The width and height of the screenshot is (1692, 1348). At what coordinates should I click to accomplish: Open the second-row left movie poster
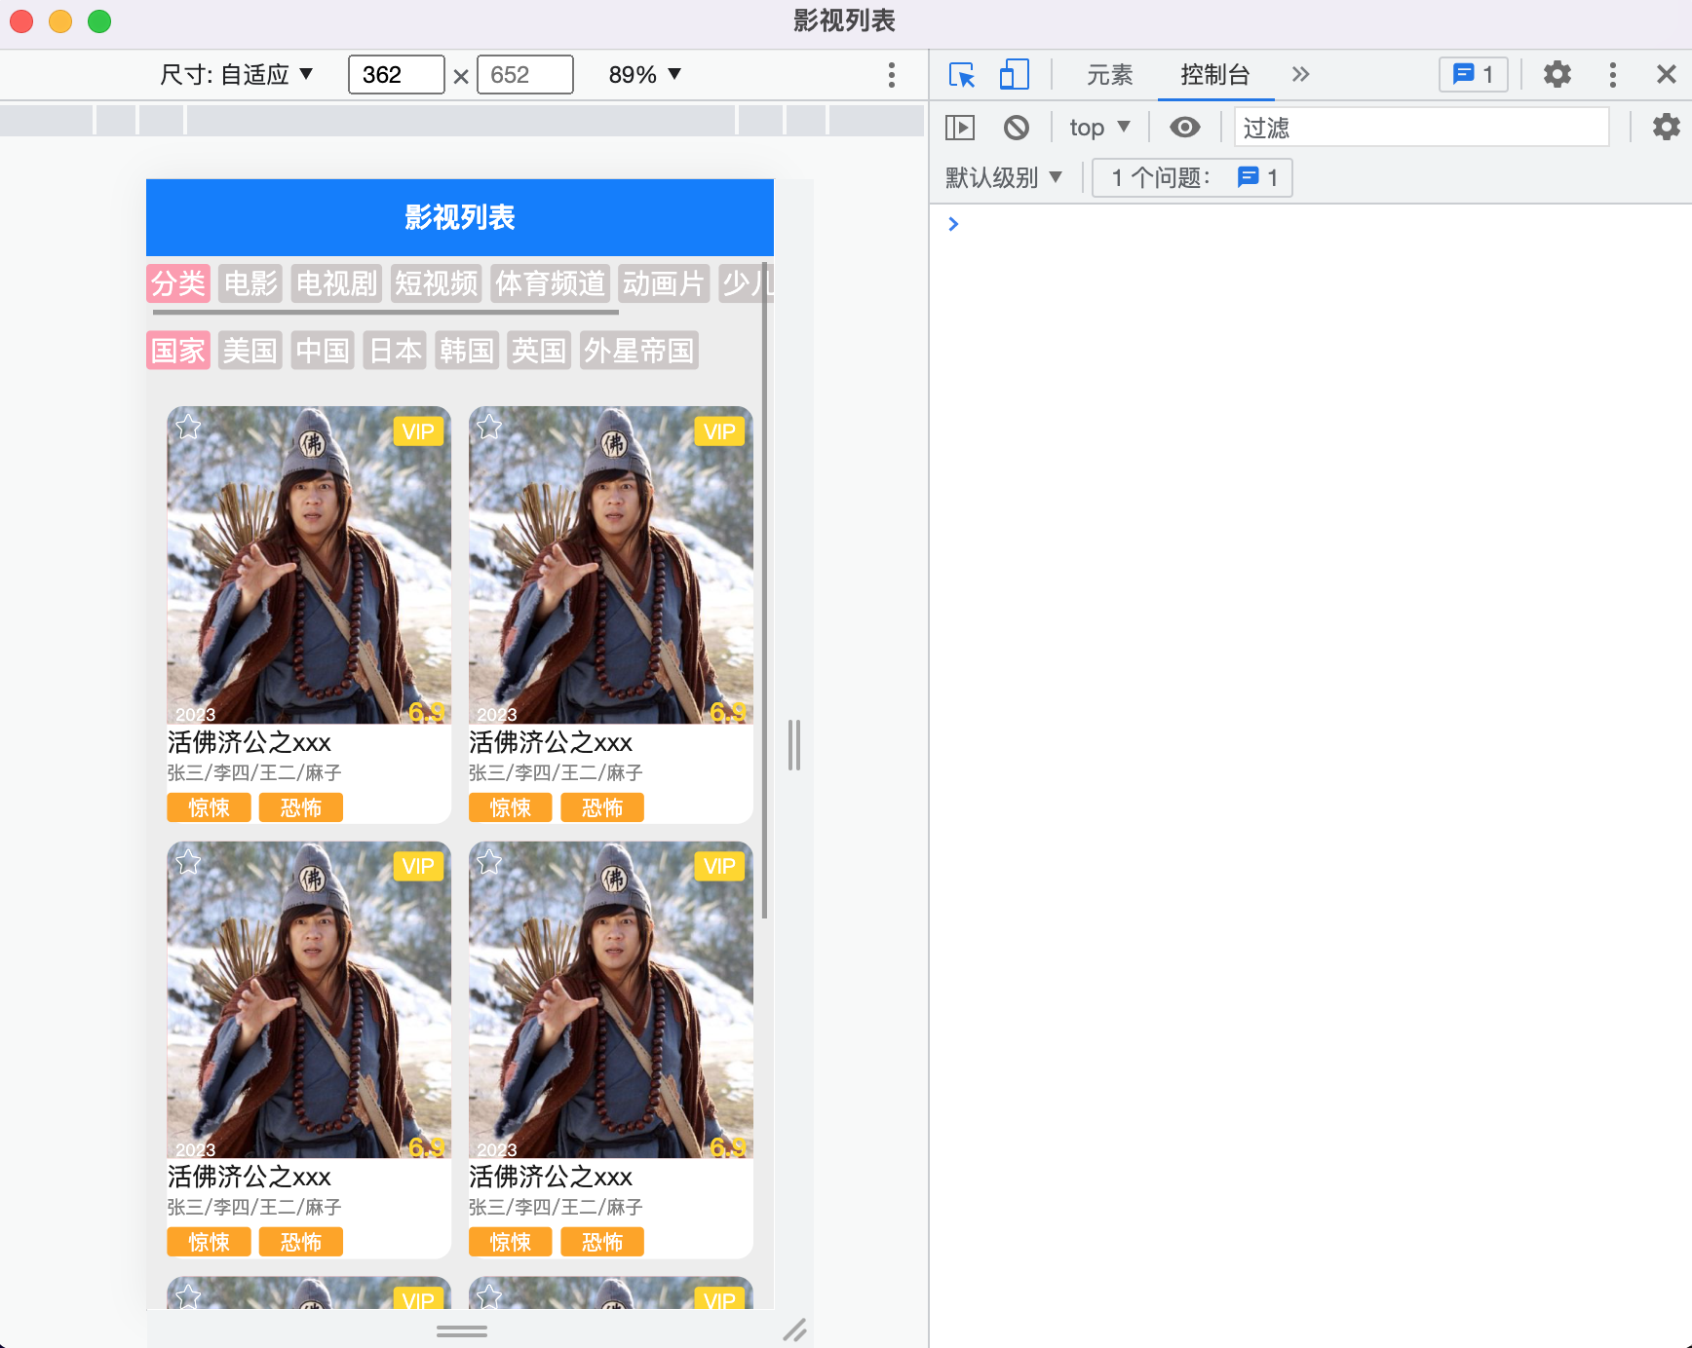(309, 999)
